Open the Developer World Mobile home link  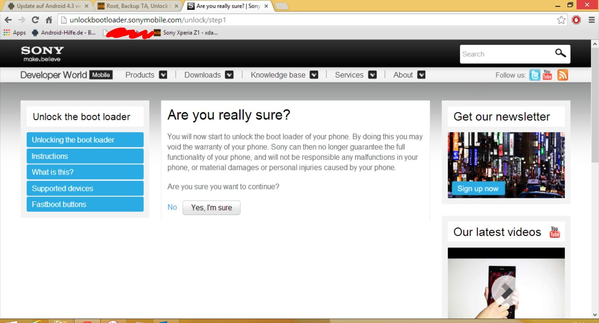tap(66, 75)
